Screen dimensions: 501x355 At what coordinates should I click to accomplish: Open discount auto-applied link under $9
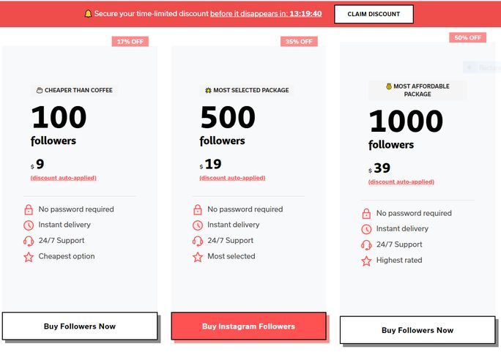point(63,178)
